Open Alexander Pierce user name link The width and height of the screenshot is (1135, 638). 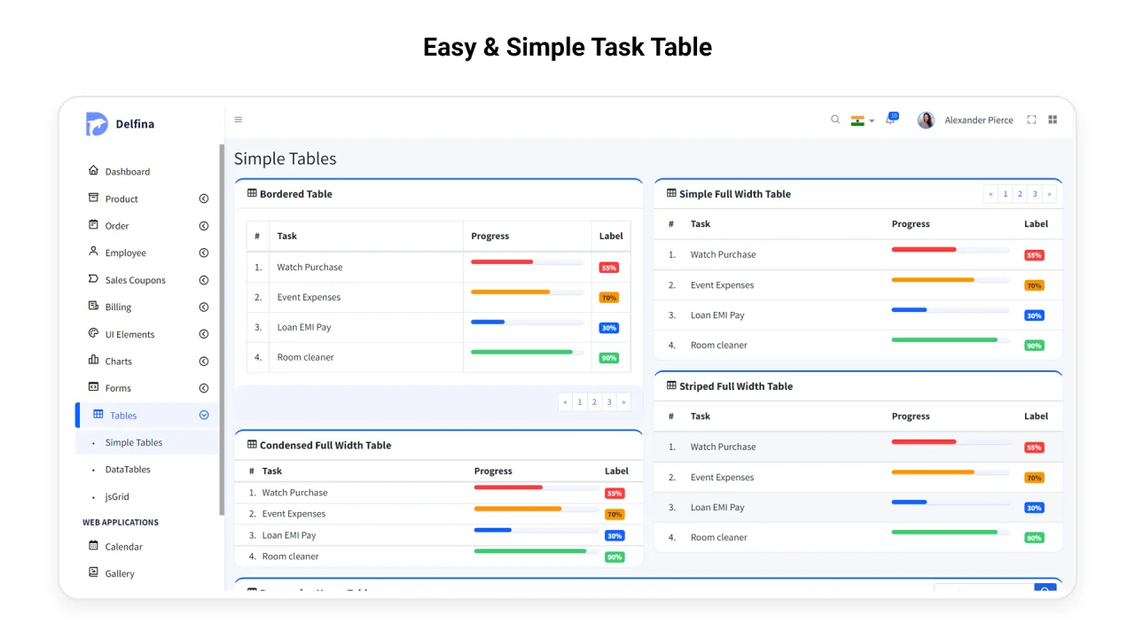tap(979, 121)
